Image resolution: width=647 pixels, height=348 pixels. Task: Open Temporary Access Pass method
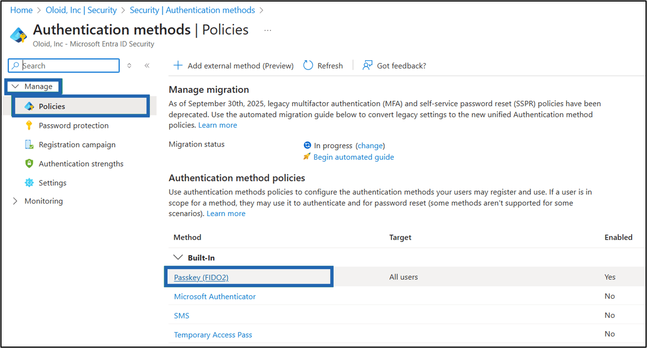tap(213, 335)
